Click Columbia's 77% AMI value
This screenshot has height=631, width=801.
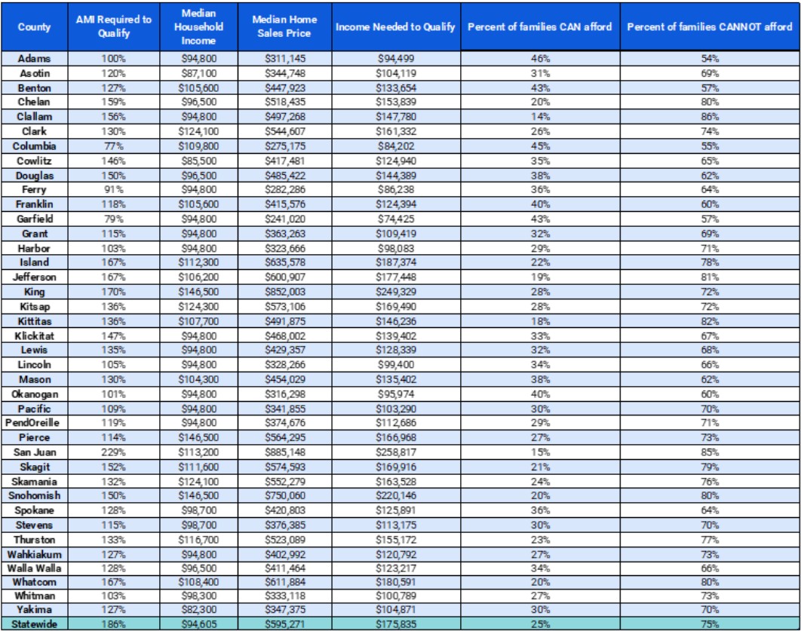[x=113, y=146]
